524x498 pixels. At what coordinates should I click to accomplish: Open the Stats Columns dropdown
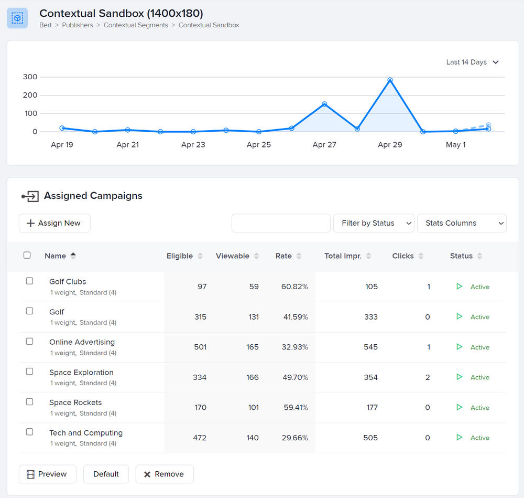(462, 223)
